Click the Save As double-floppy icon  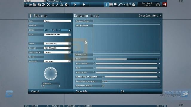[39, 5]
